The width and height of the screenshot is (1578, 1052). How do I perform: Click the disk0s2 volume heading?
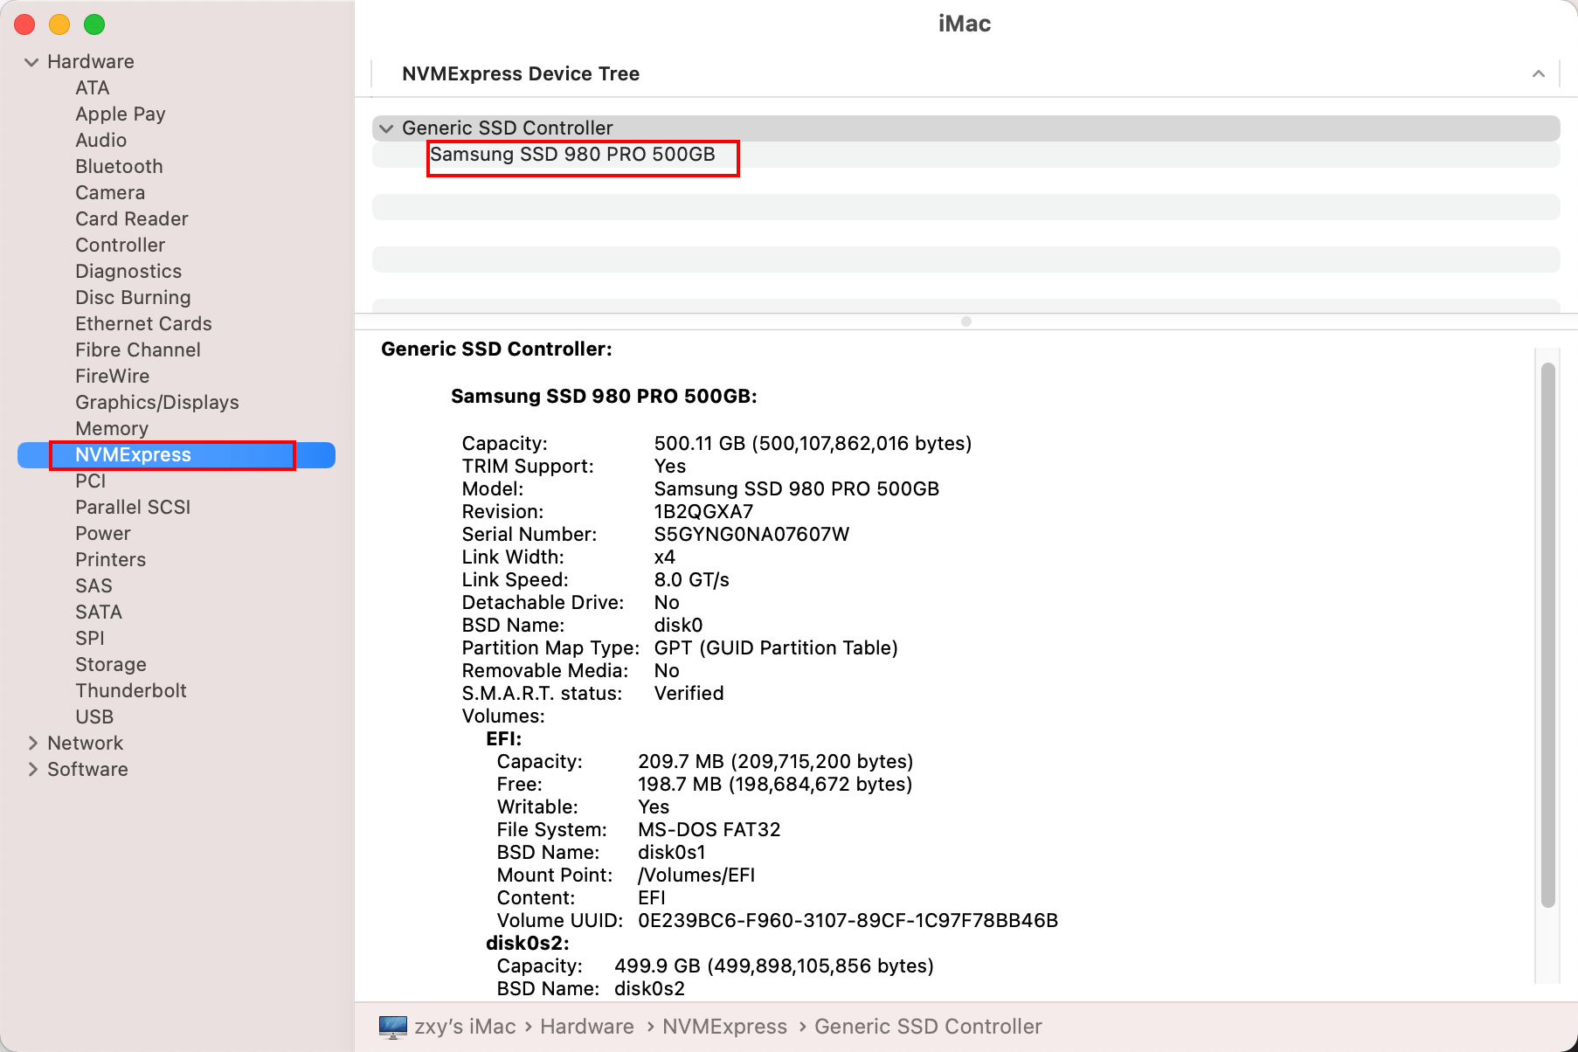click(x=527, y=943)
